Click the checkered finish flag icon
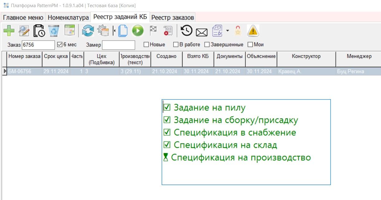The width and height of the screenshot is (381, 200). [153, 31]
